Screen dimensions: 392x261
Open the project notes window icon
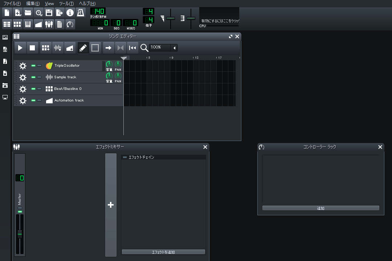pos(60,24)
